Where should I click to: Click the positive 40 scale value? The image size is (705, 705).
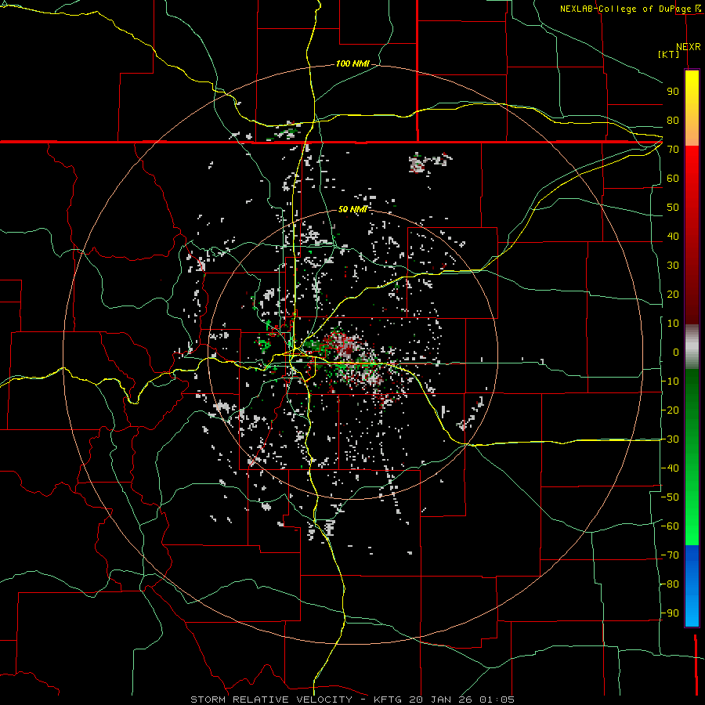(673, 236)
